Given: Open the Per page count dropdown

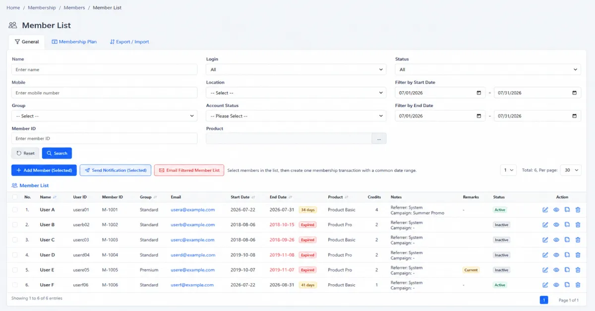Looking at the screenshot, I should pos(571,170).
